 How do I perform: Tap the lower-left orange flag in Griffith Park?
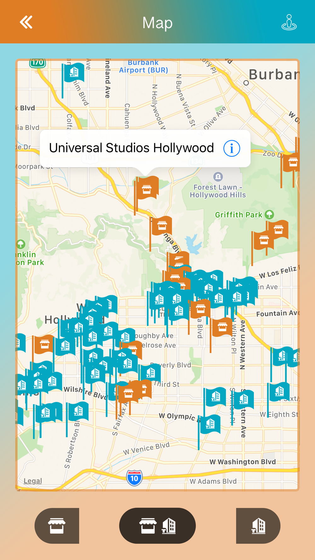(x=263, y=240)
